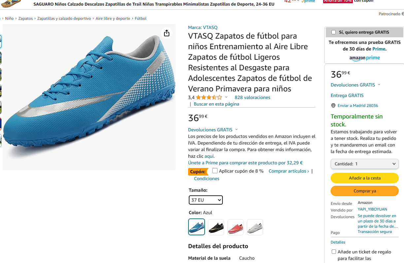
Task: Enable the Sí, quiero entrega GRATIS checkbox
Action: click(333, 32)
